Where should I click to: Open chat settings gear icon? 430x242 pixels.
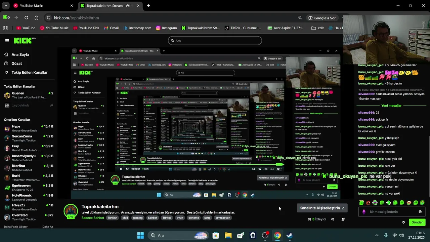(403, 222)
